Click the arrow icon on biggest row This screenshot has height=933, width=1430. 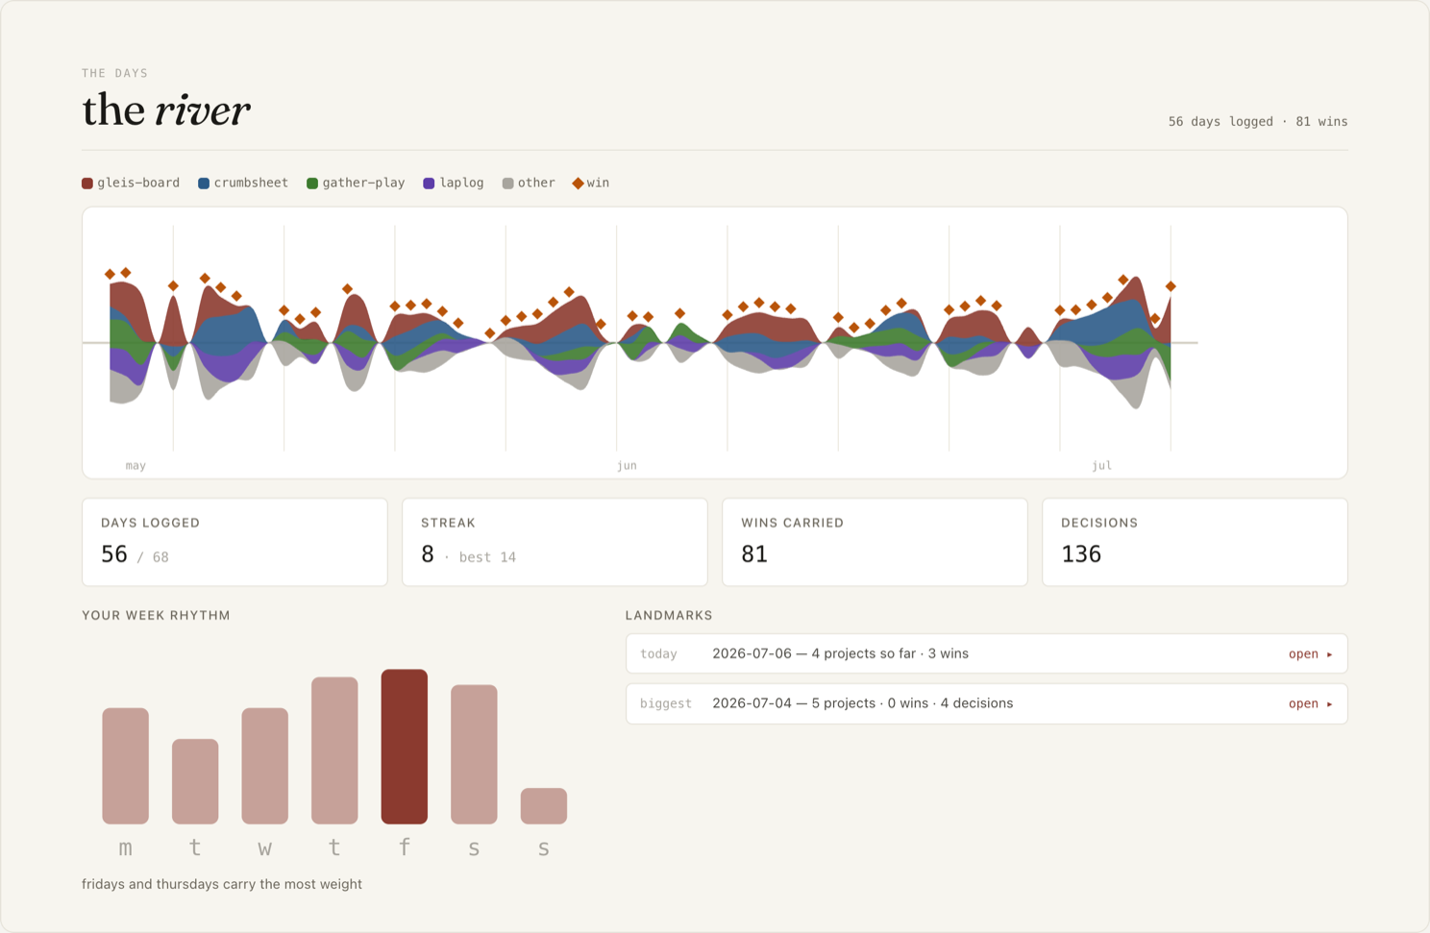pos(1330,704)
